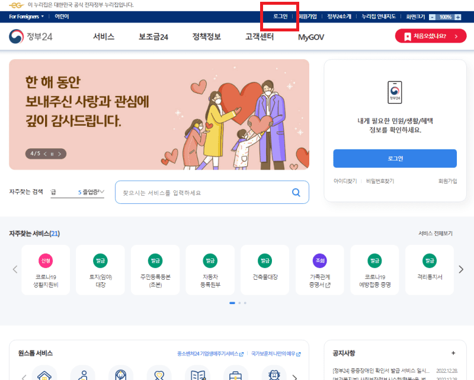The width and height of the screenshot is (474, 380).
Task: Click 아이디찾기 link
Action: (345, 181)
